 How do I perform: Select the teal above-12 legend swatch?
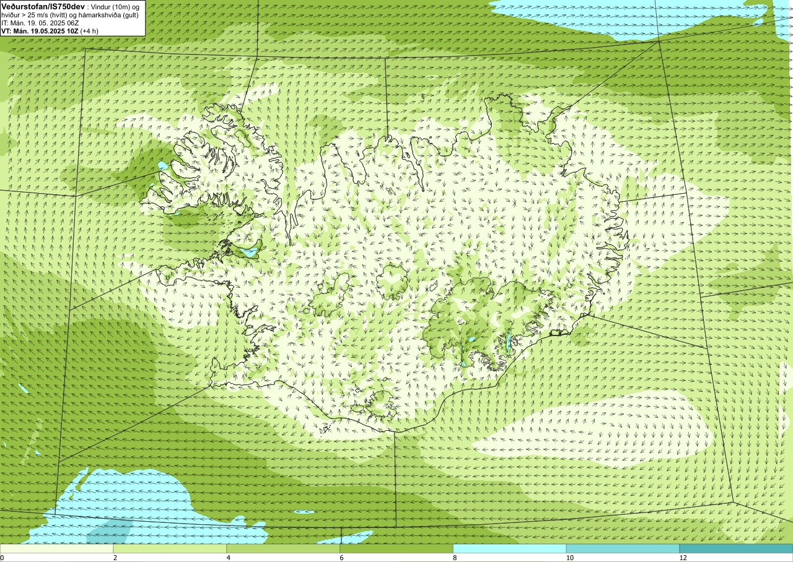point(736,548)
